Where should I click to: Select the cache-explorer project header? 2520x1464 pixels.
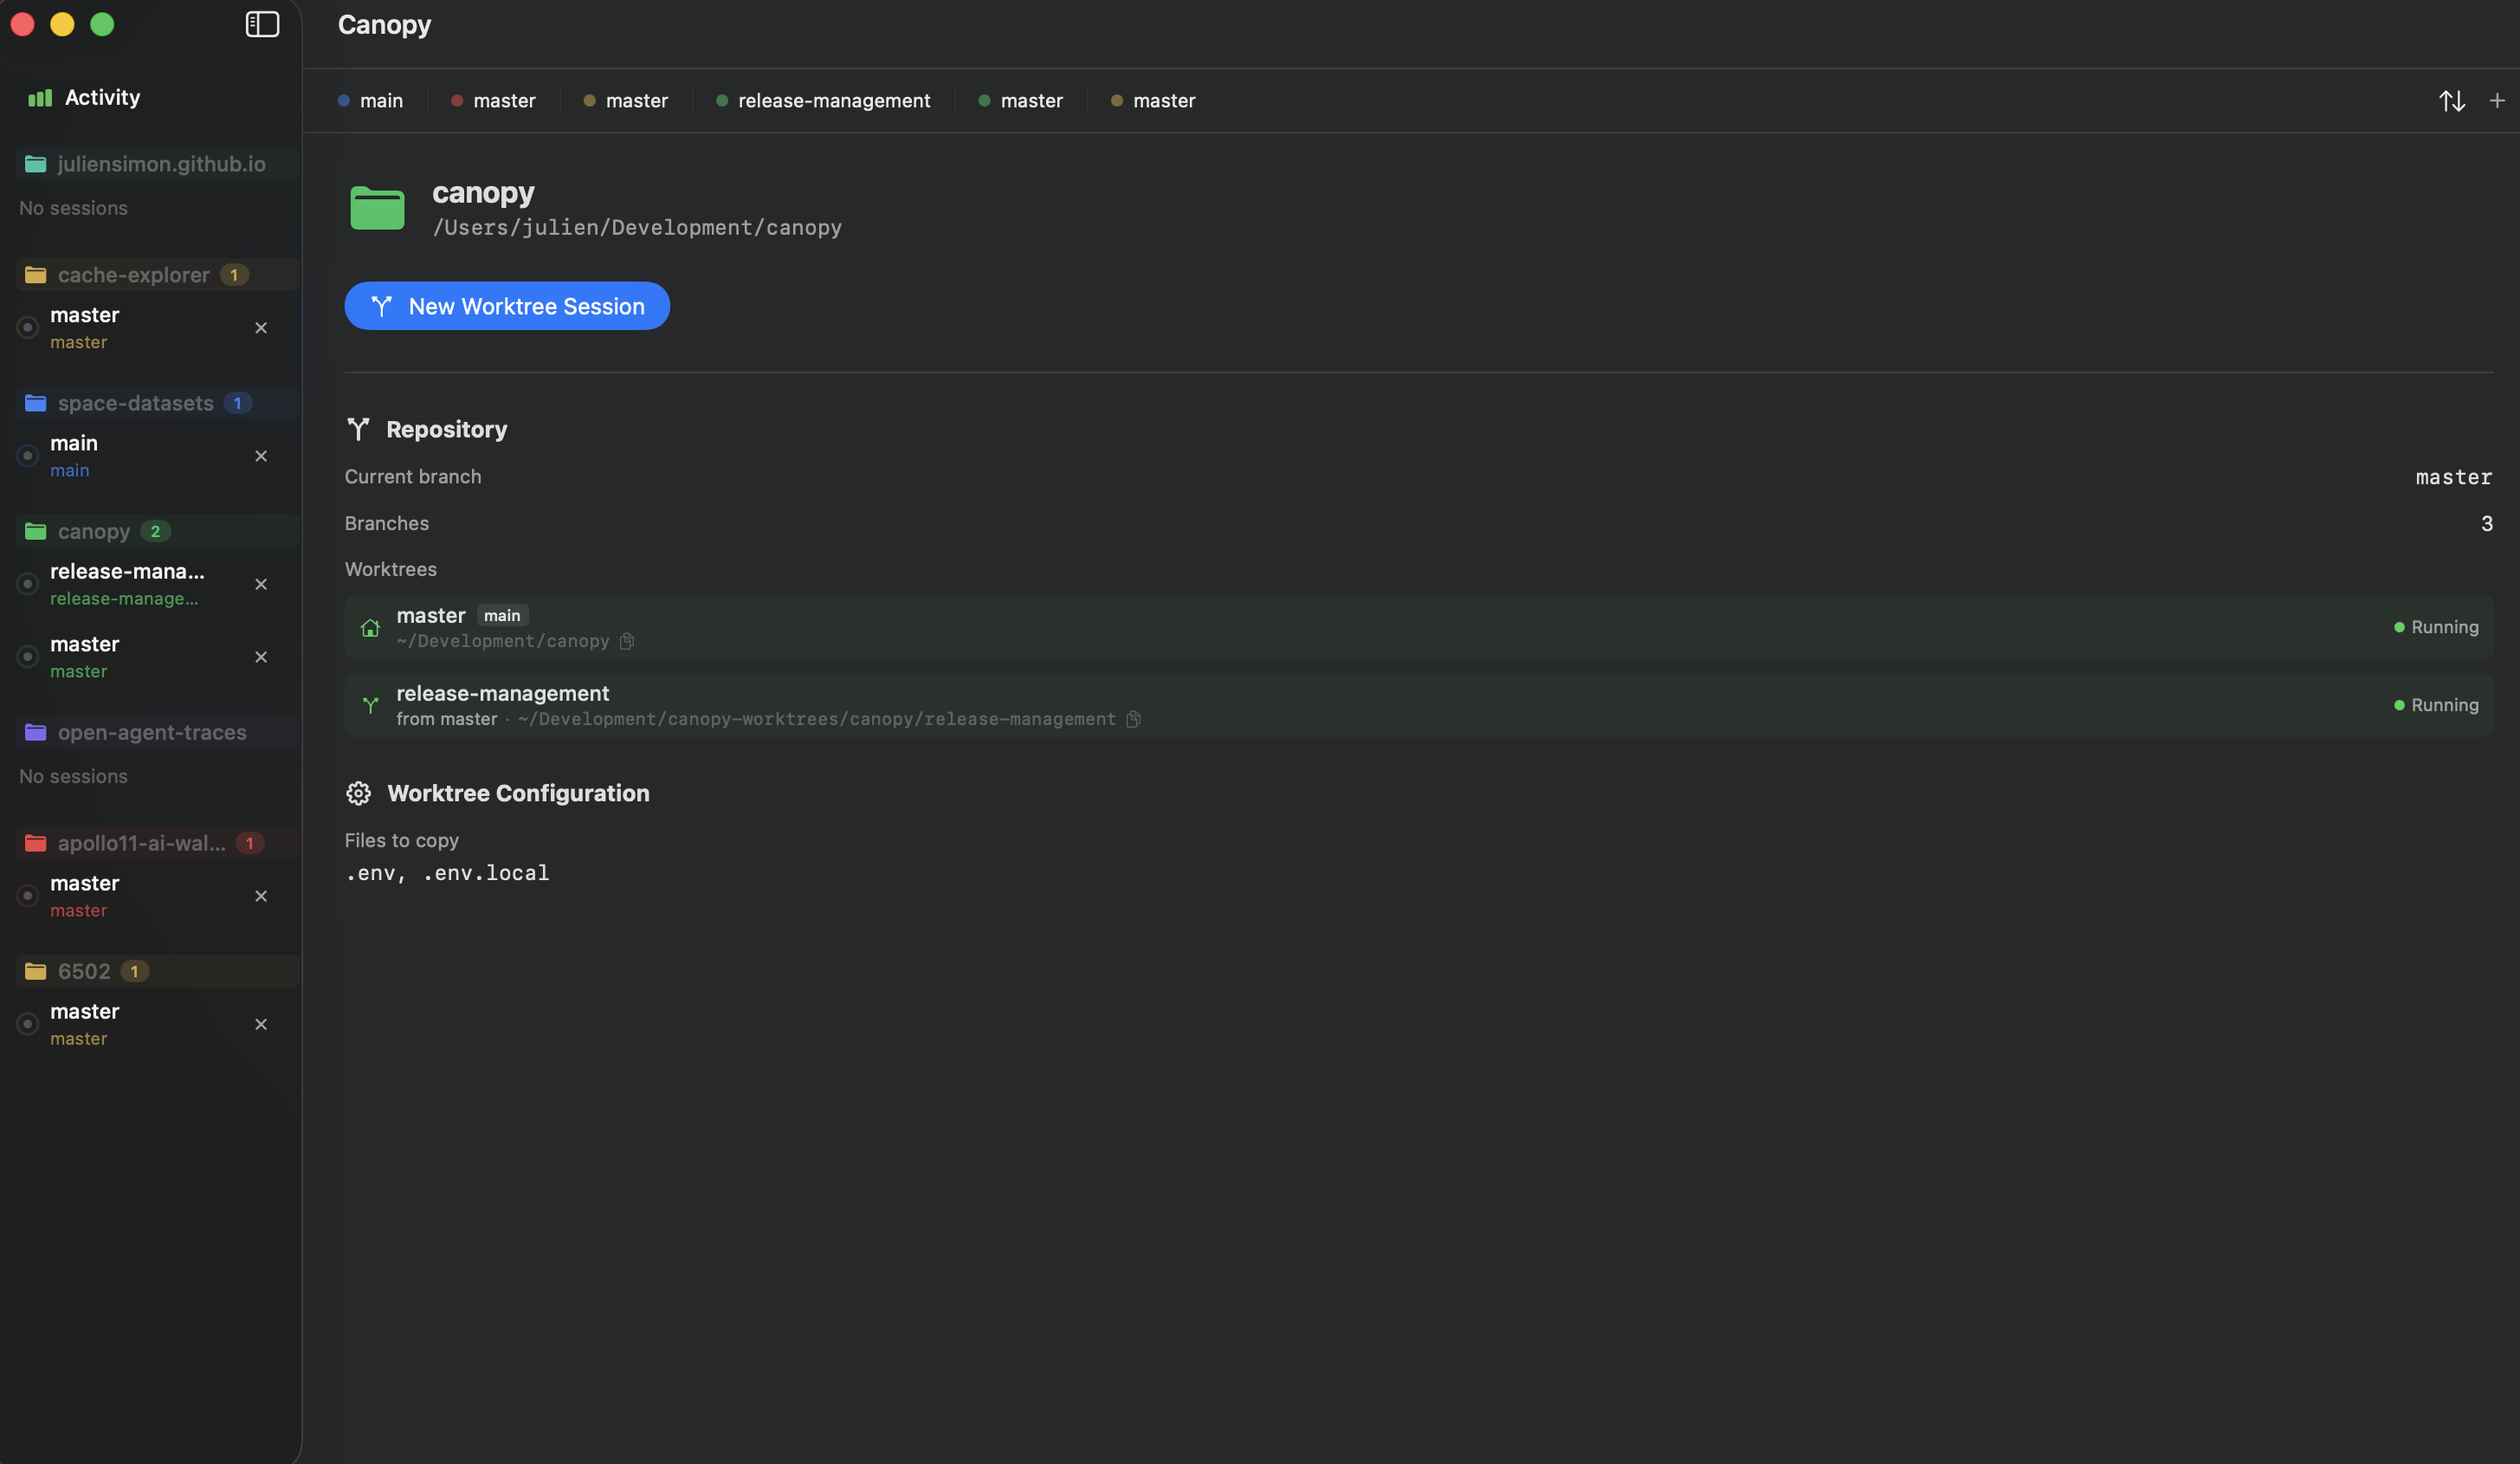coord(157,275)
